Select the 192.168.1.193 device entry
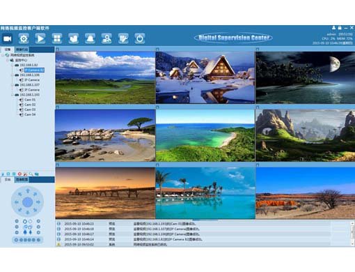 pos(29,95)
